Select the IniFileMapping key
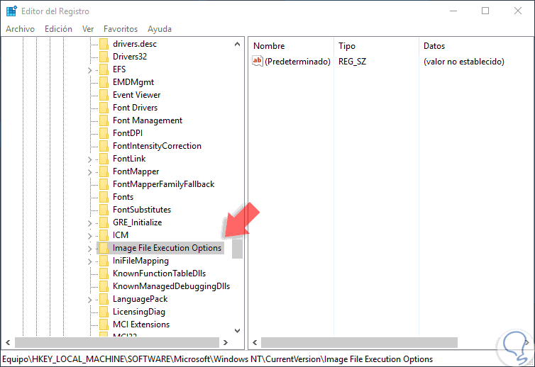This screenshot has height=367, width=535. click(140, 261)
